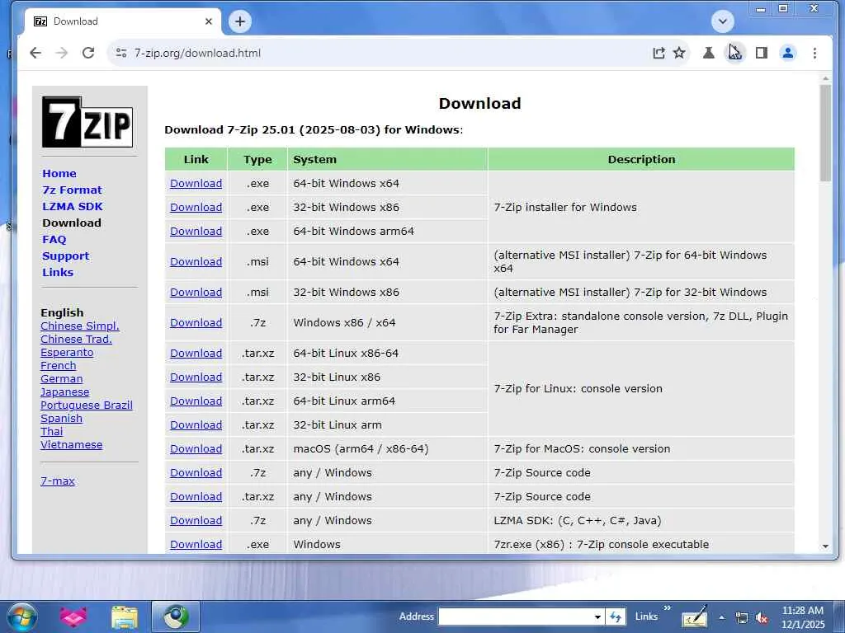Select the Download browser tab
Screen dimensions: 845x633
click(123, 21)
